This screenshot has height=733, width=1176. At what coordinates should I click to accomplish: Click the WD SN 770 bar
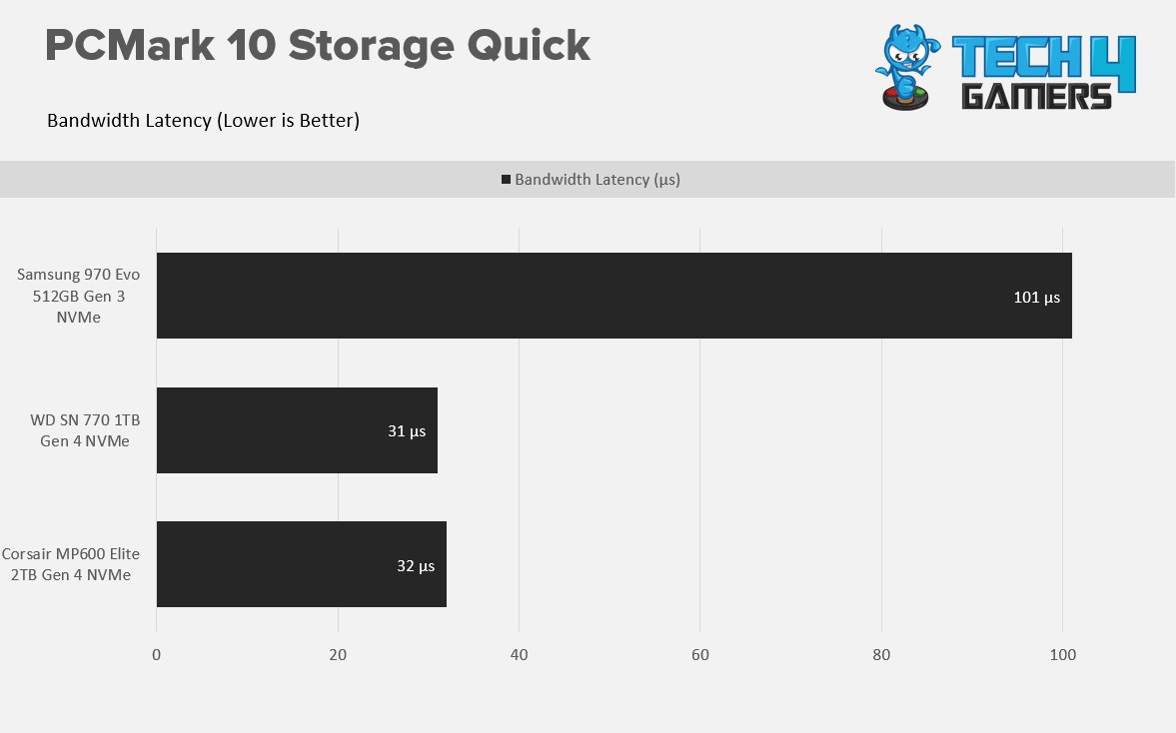(297, 430)
